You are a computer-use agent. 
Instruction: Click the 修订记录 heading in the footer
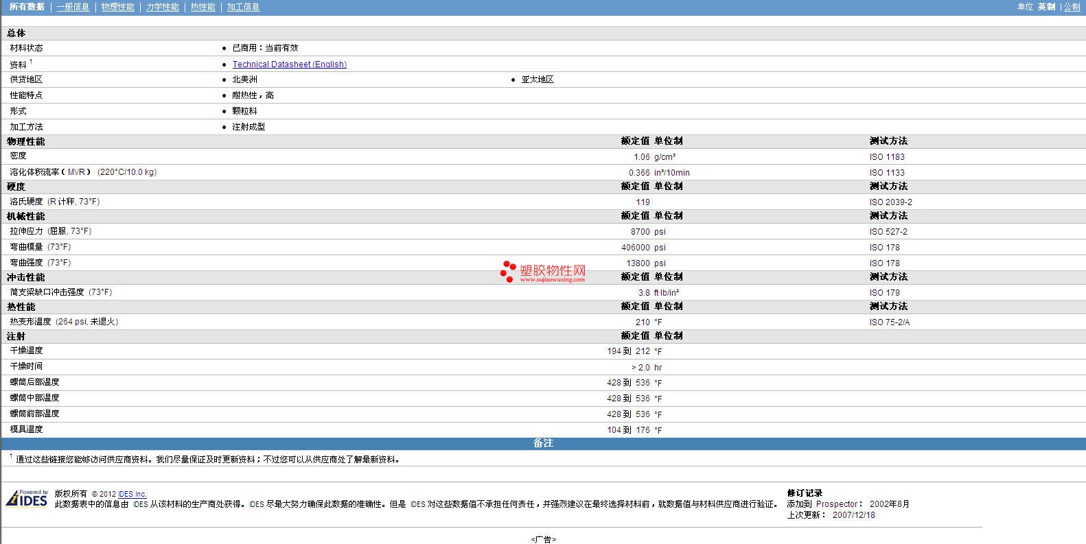pyautogui.click(x=805, y=493)
